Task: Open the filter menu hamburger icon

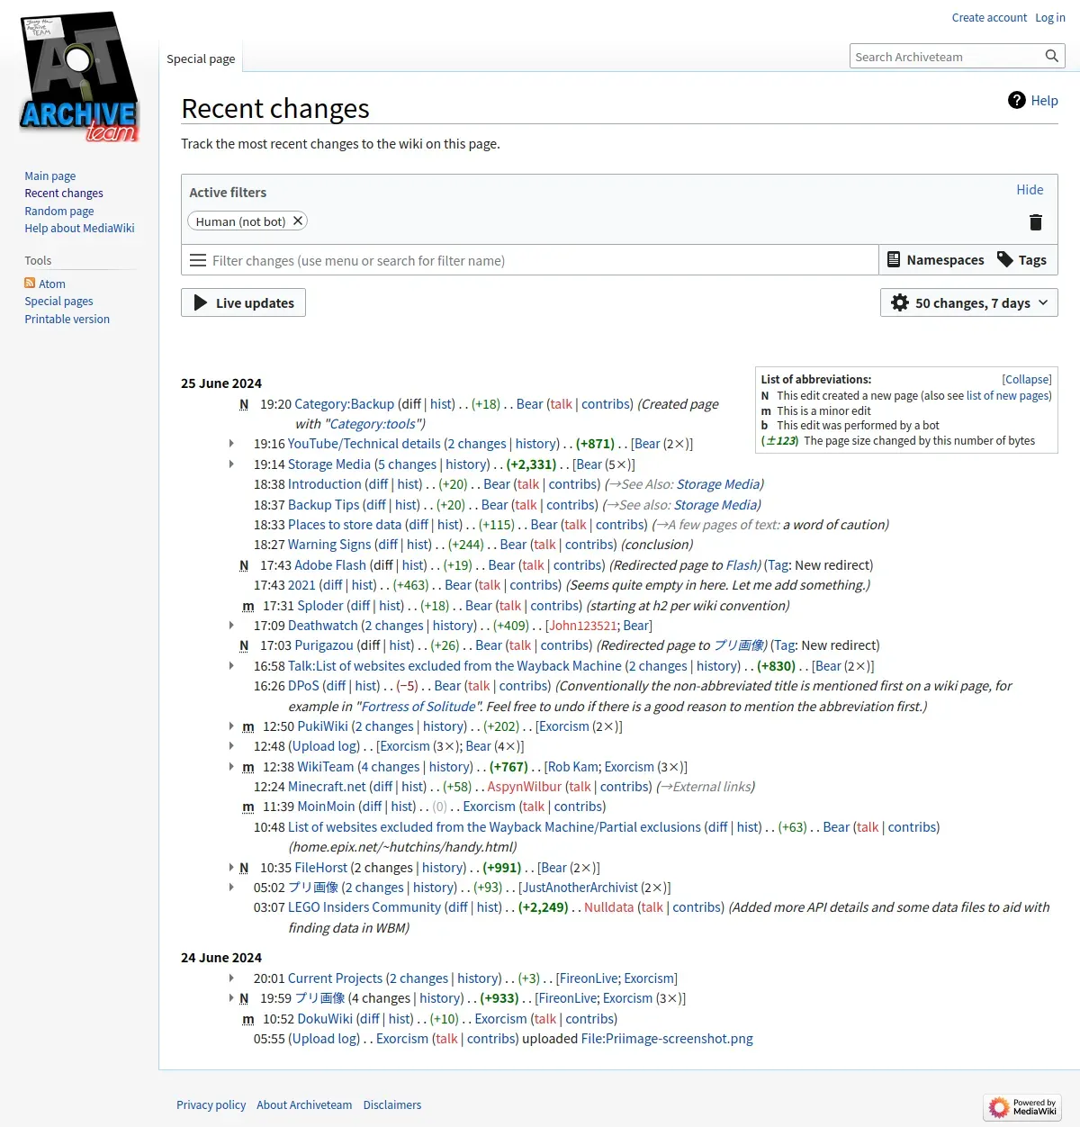Action: pos(198,261)
